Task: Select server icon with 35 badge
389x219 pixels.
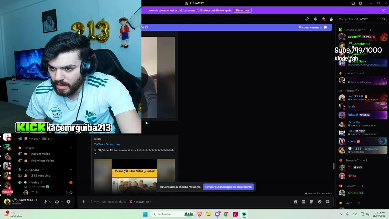Action: tap(7, 176)
